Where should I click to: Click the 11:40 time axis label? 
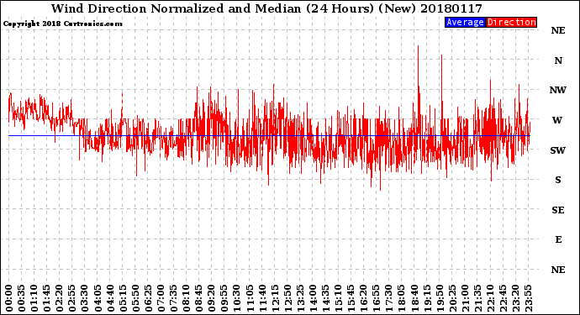point(262,298)
